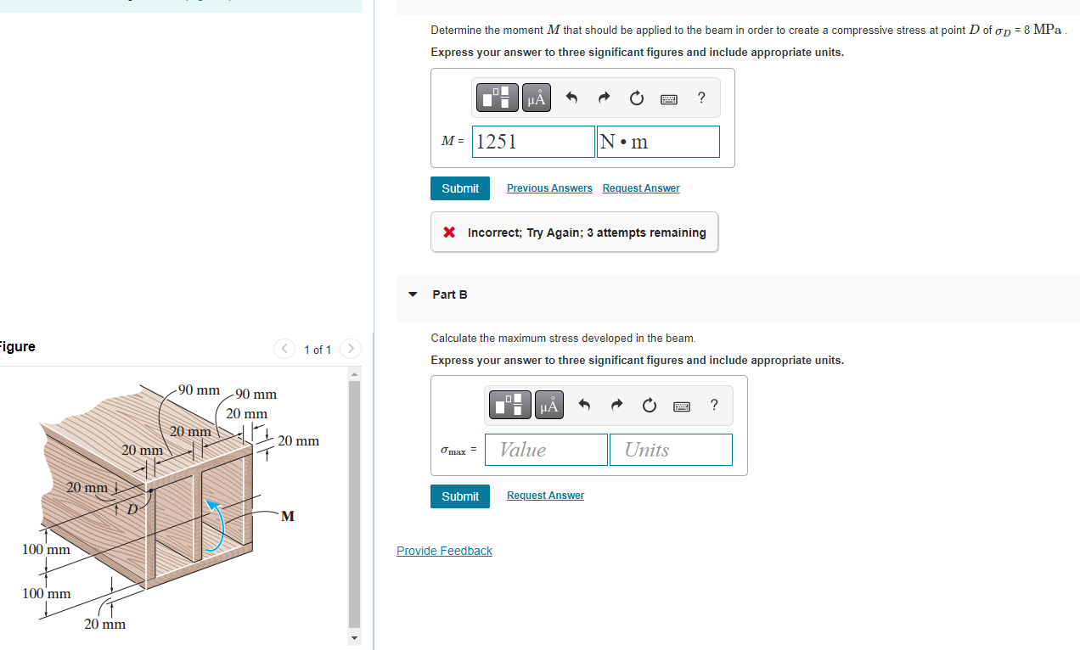This screenshot has width=1080, height=650.
Task: Submit the Part A answer
Action: (x=460, y=188)
